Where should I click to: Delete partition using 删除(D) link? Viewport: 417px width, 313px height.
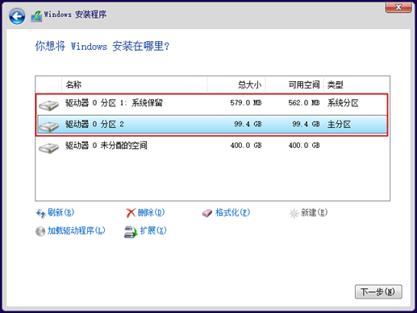(151, 212)
